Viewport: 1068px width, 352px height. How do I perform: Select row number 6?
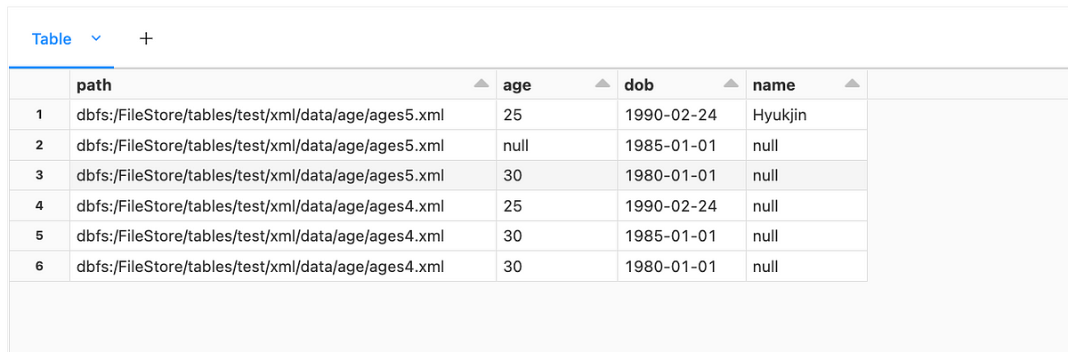[x=39, y=266]
